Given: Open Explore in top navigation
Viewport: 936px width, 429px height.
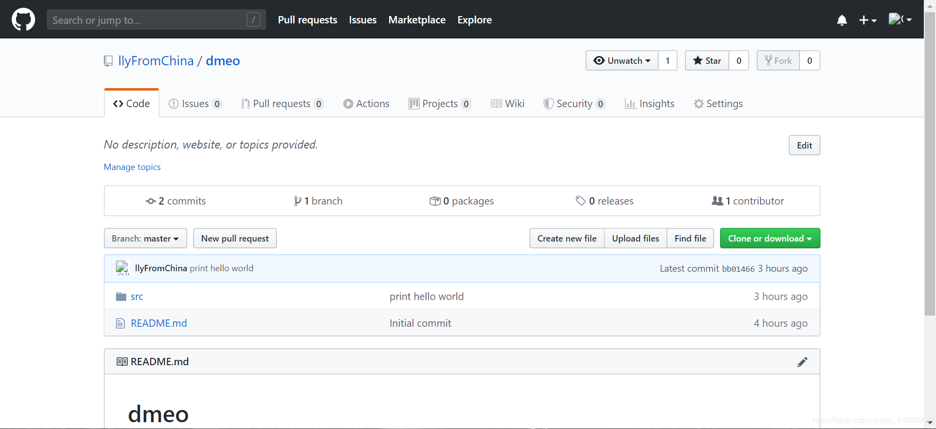Looking at the screenshot, I should 474,20.
